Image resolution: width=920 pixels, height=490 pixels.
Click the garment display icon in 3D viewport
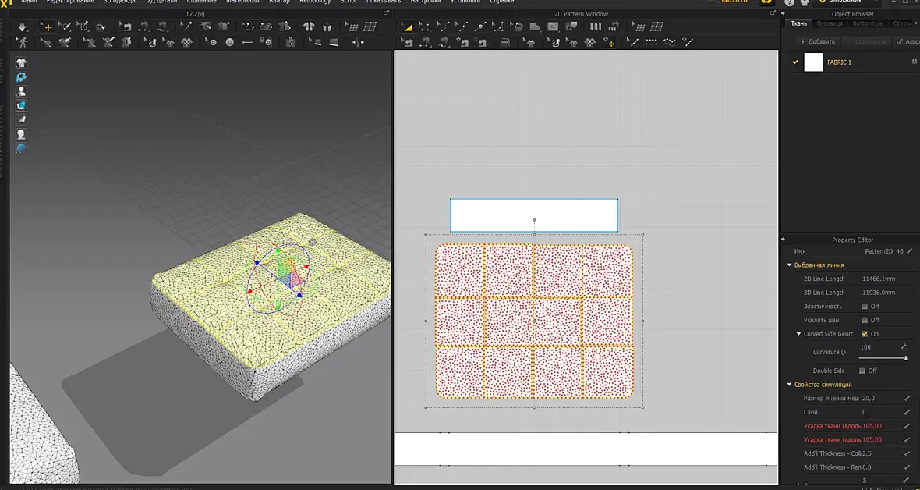21,63
